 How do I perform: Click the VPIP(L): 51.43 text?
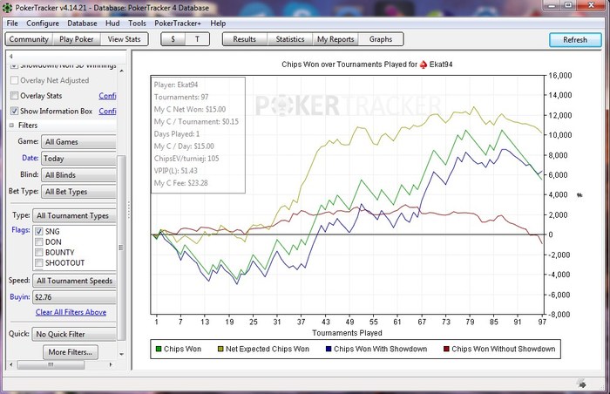(x=175, y=171)
